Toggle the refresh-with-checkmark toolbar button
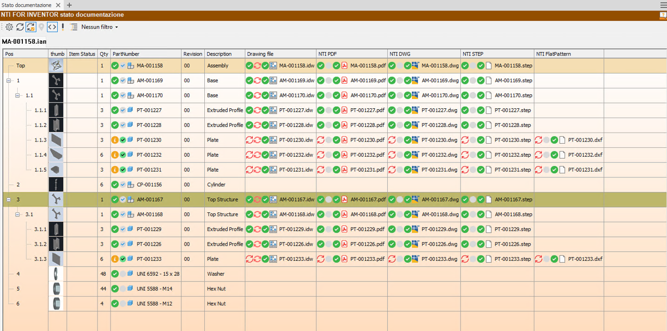Image resolution: width=667 pixels, height=331 pixels. [x=31, y=27]
